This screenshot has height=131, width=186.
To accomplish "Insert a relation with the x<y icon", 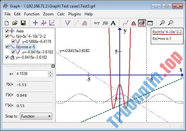I will [97, 23].
